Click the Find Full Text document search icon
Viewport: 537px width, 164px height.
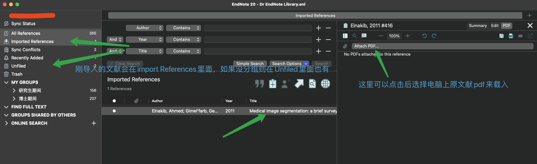tap(312, 84)
